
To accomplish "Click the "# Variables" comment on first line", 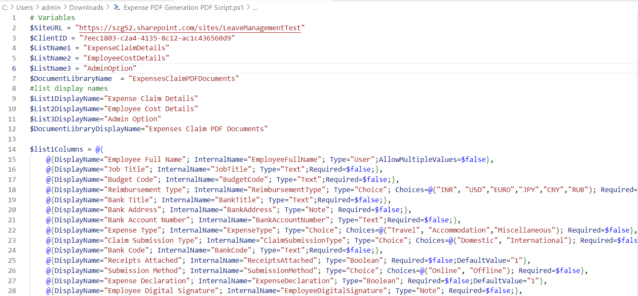I will click(x=52, y=18).
